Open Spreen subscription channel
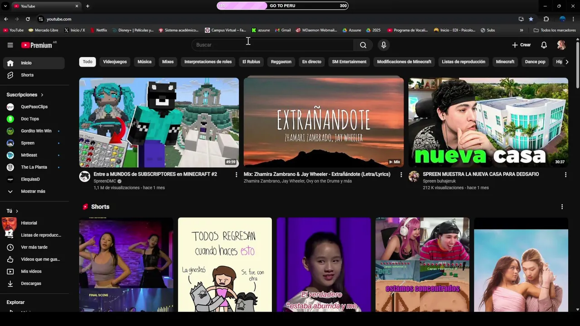 tap(34, 143)
